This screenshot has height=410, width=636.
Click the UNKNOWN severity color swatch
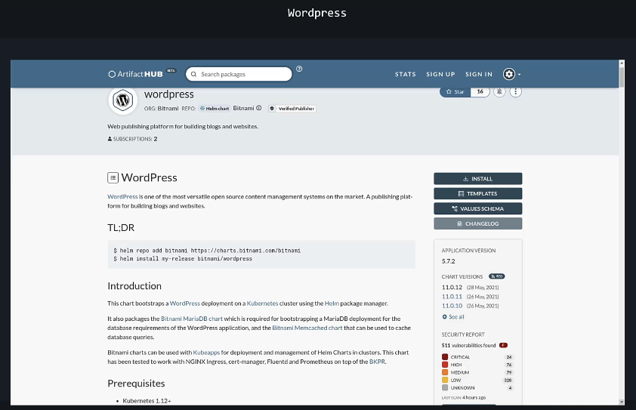(445, 387)
